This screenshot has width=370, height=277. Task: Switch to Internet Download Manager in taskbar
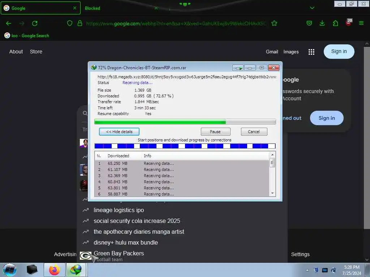click(76, 270)
